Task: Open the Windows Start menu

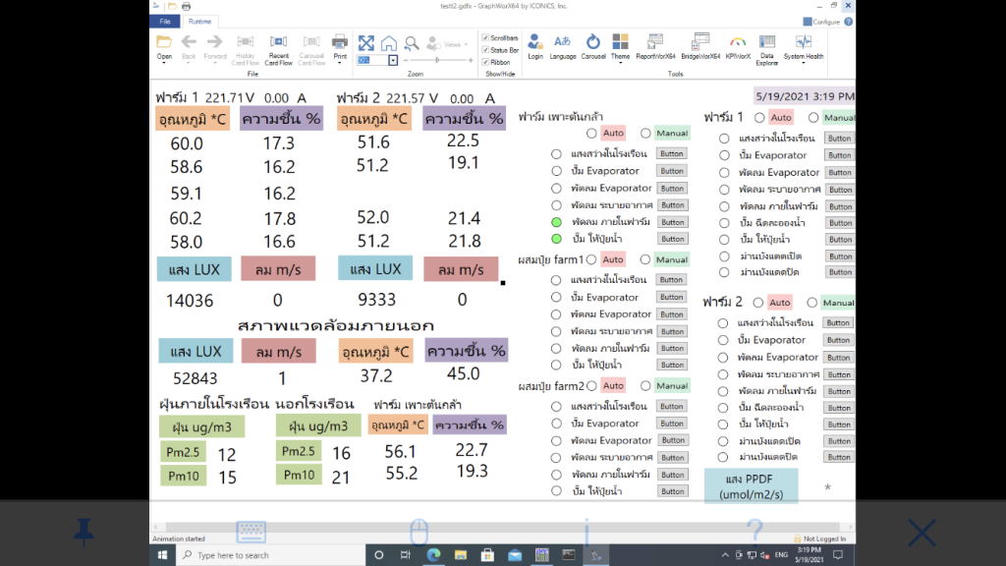Action: point(163,555)
